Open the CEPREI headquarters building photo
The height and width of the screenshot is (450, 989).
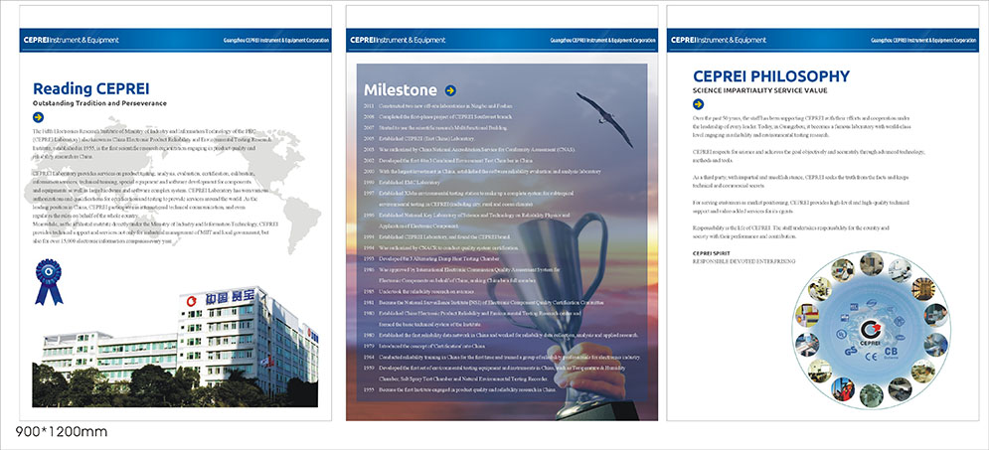pos(175,346)
